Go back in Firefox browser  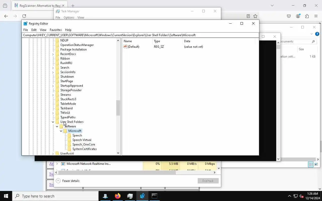click(x=6, y=16)
